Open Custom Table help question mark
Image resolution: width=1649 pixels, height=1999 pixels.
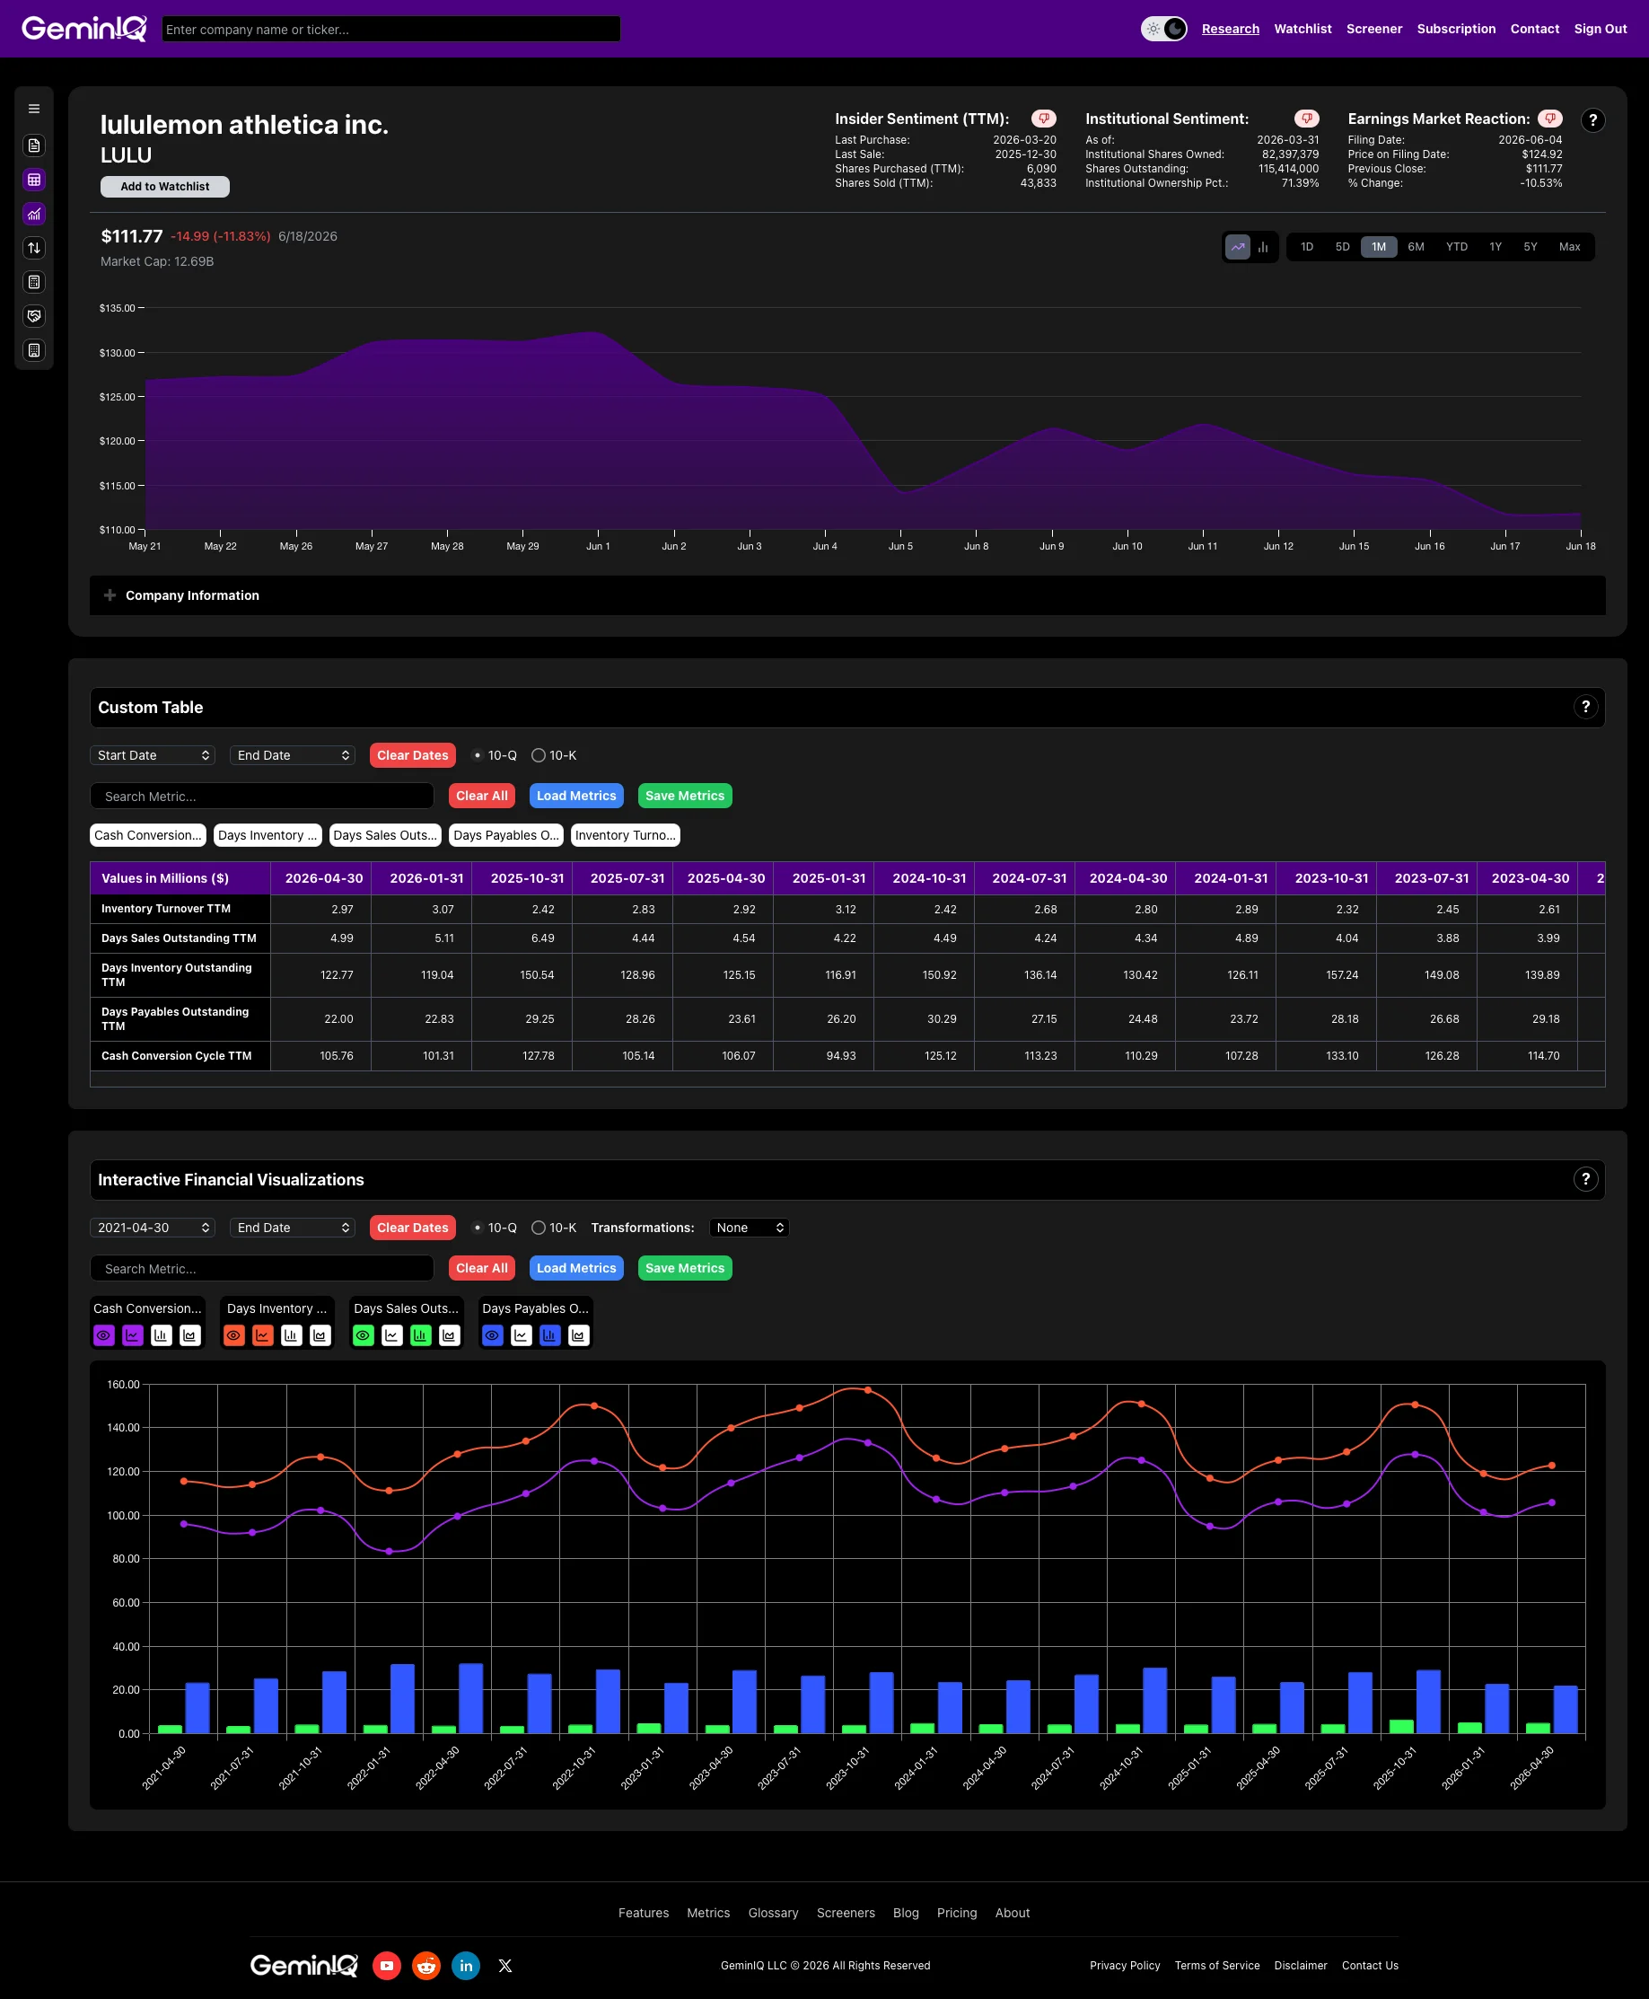1585,707
